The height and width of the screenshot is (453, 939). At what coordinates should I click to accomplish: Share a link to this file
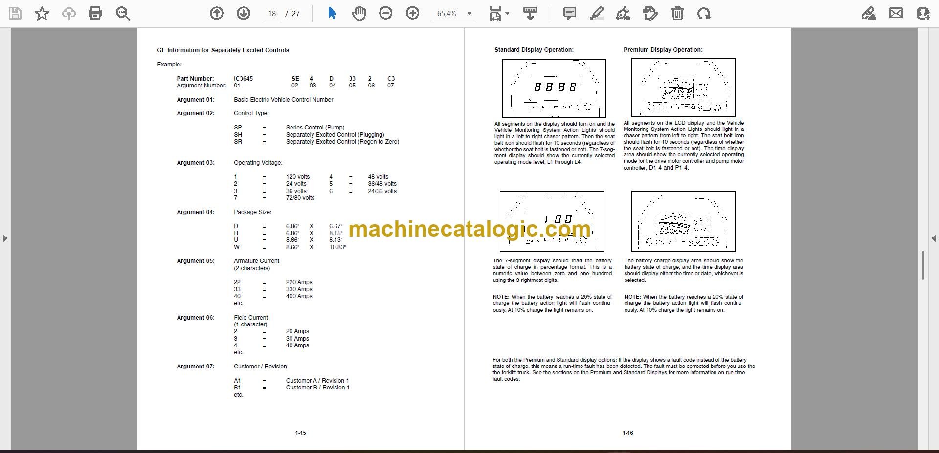[869, 13]
